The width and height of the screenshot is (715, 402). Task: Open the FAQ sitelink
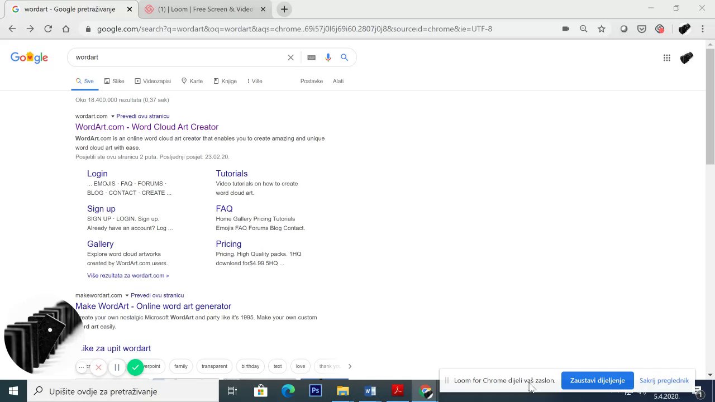(x=224, y=209)
